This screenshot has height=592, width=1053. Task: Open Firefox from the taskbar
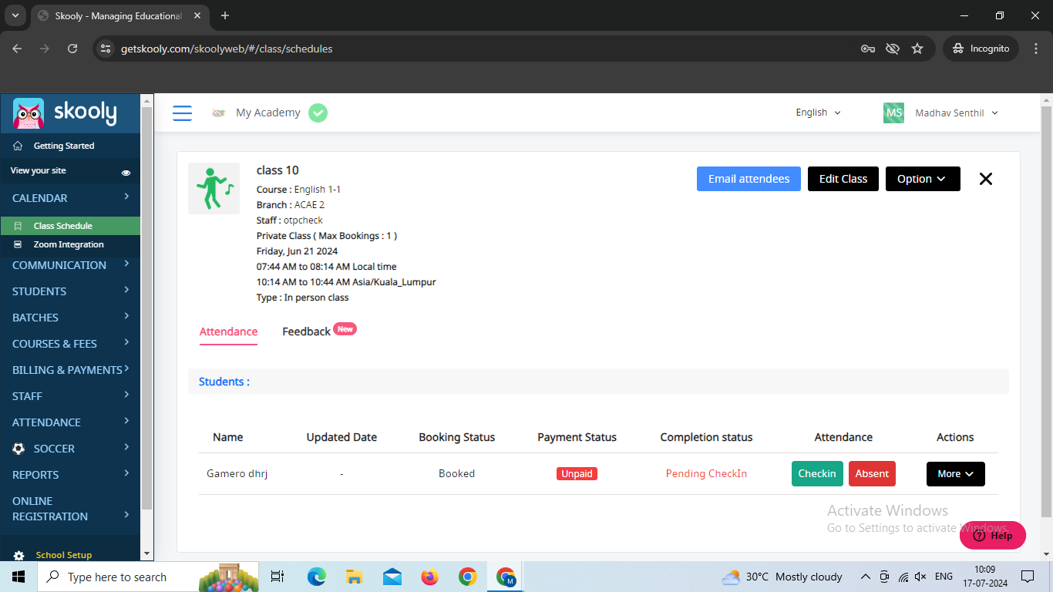(x=429, y=577)
